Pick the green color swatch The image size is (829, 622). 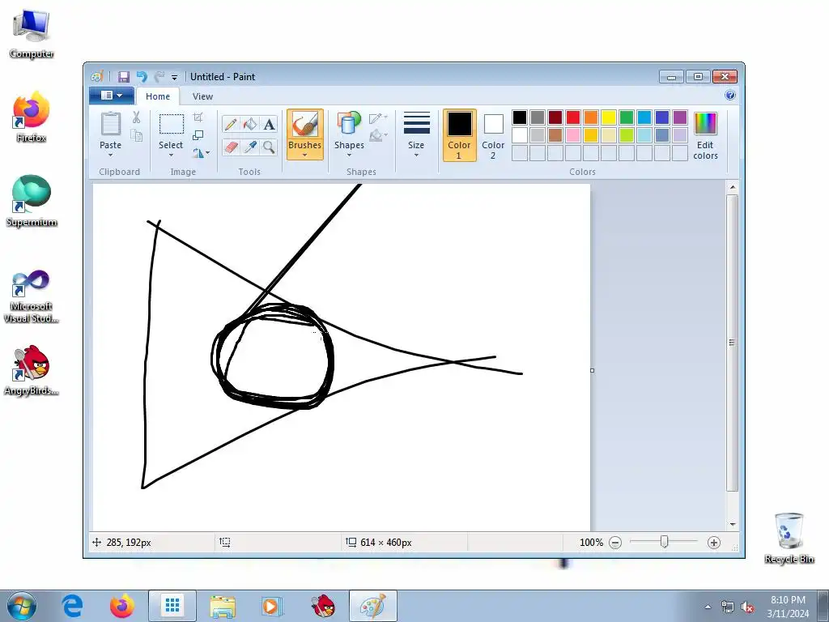coord(627,117)
